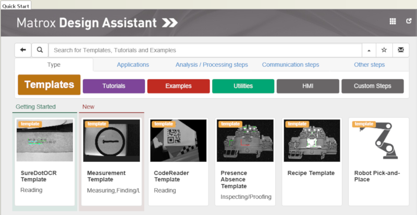417x215 pixels.
Task: Click the back arrow button
Action: point(23,50)
